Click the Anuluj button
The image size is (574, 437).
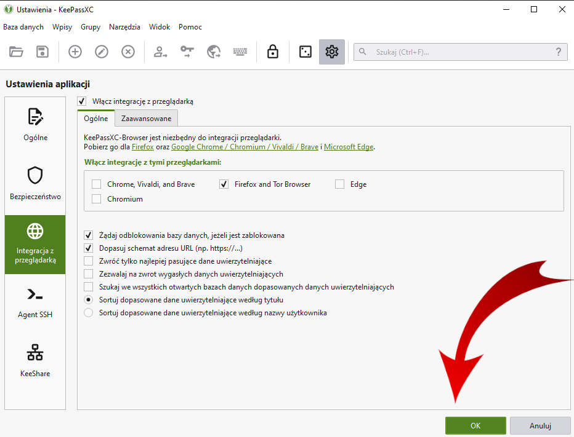point(540,426)
